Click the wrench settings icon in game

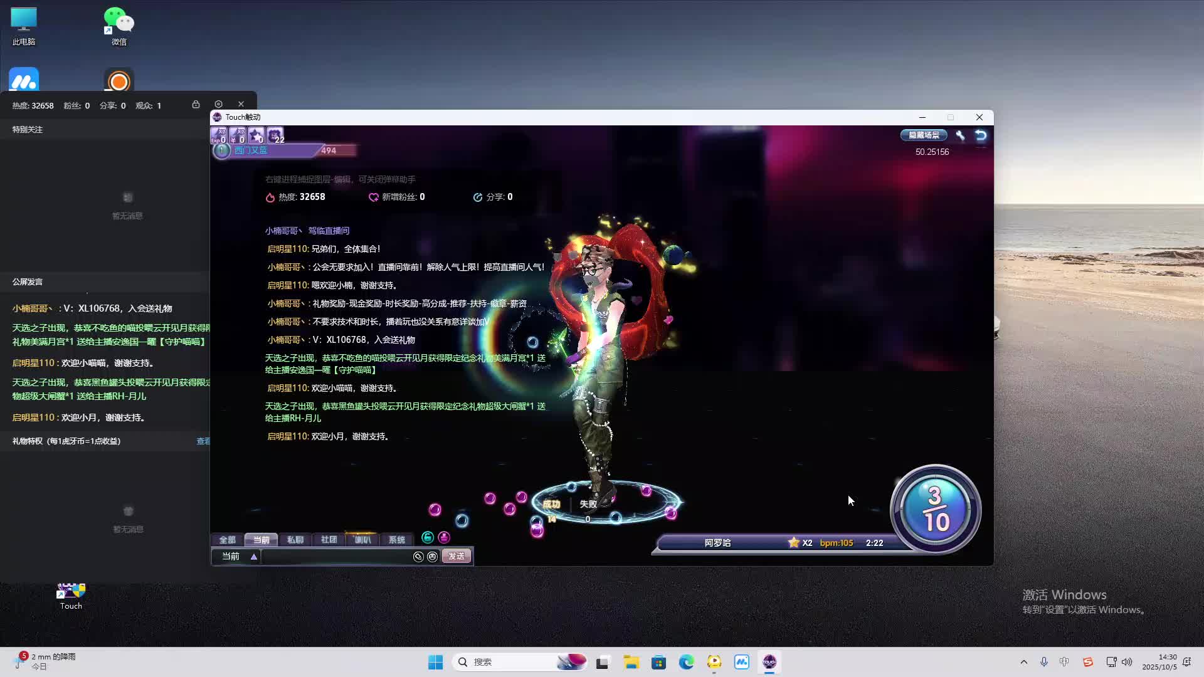pyautogui.click(x=960, y=135)
